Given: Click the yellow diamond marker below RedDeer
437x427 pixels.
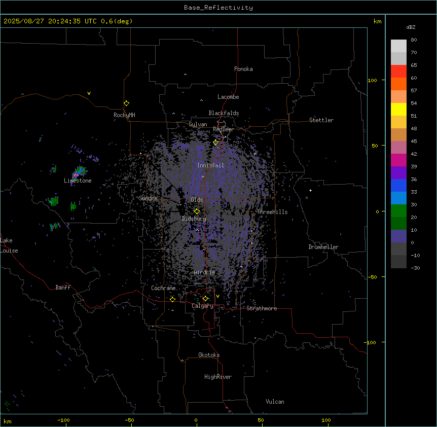Looking at the screenshot, I should point(216,143).
